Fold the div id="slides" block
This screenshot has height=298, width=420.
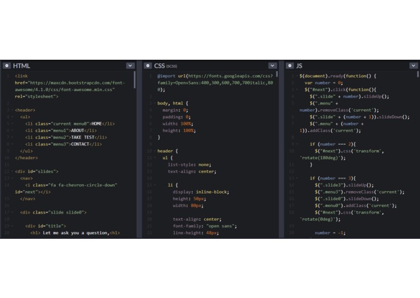[x=12, y=171]
